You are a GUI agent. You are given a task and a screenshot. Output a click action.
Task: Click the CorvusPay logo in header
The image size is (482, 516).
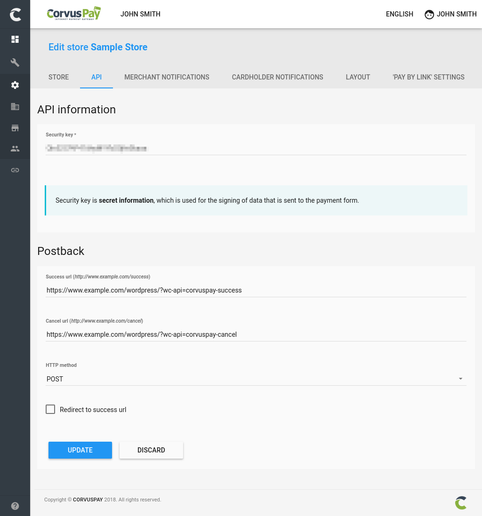click(74, 14)
